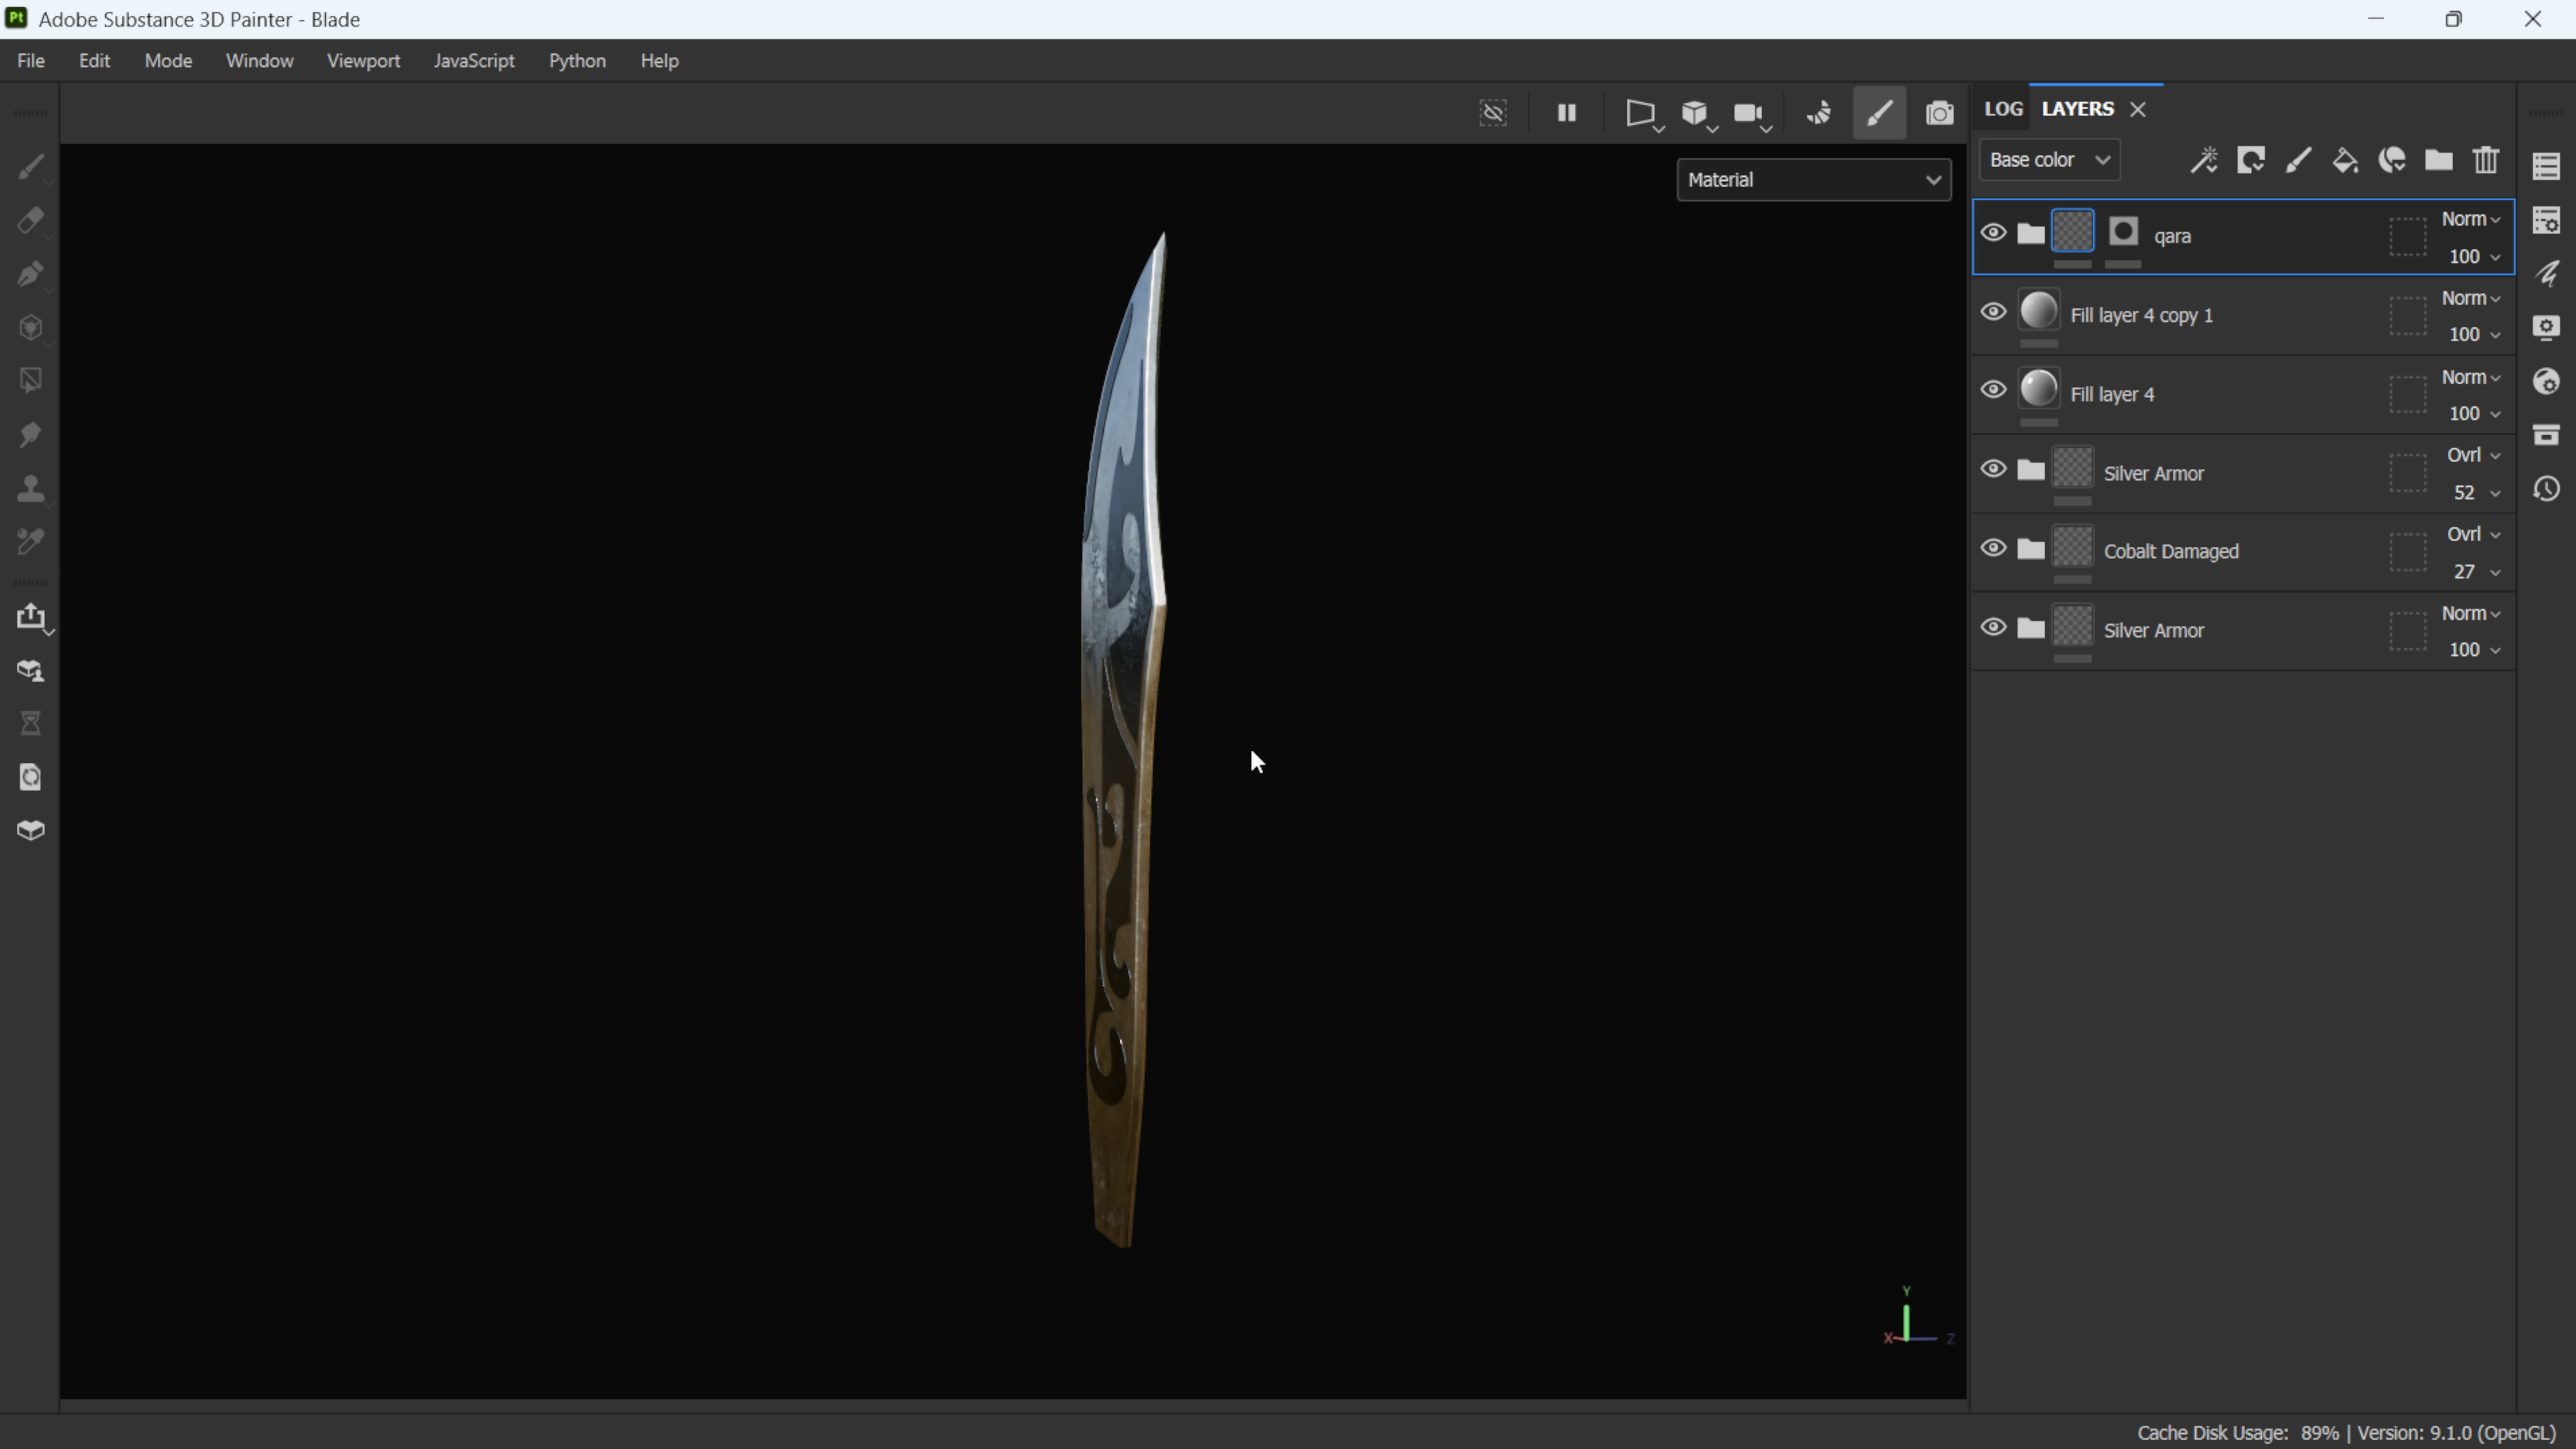This screenshot has width=2576, height=1449.
Task: Open the Edit menu
Action: tap(95, 61)
